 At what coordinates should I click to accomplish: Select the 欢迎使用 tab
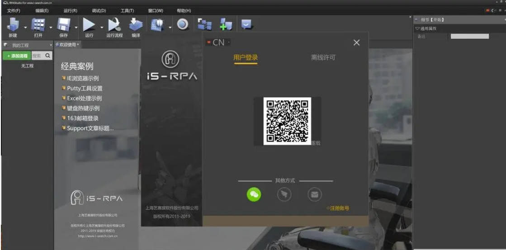pos(67,45)
